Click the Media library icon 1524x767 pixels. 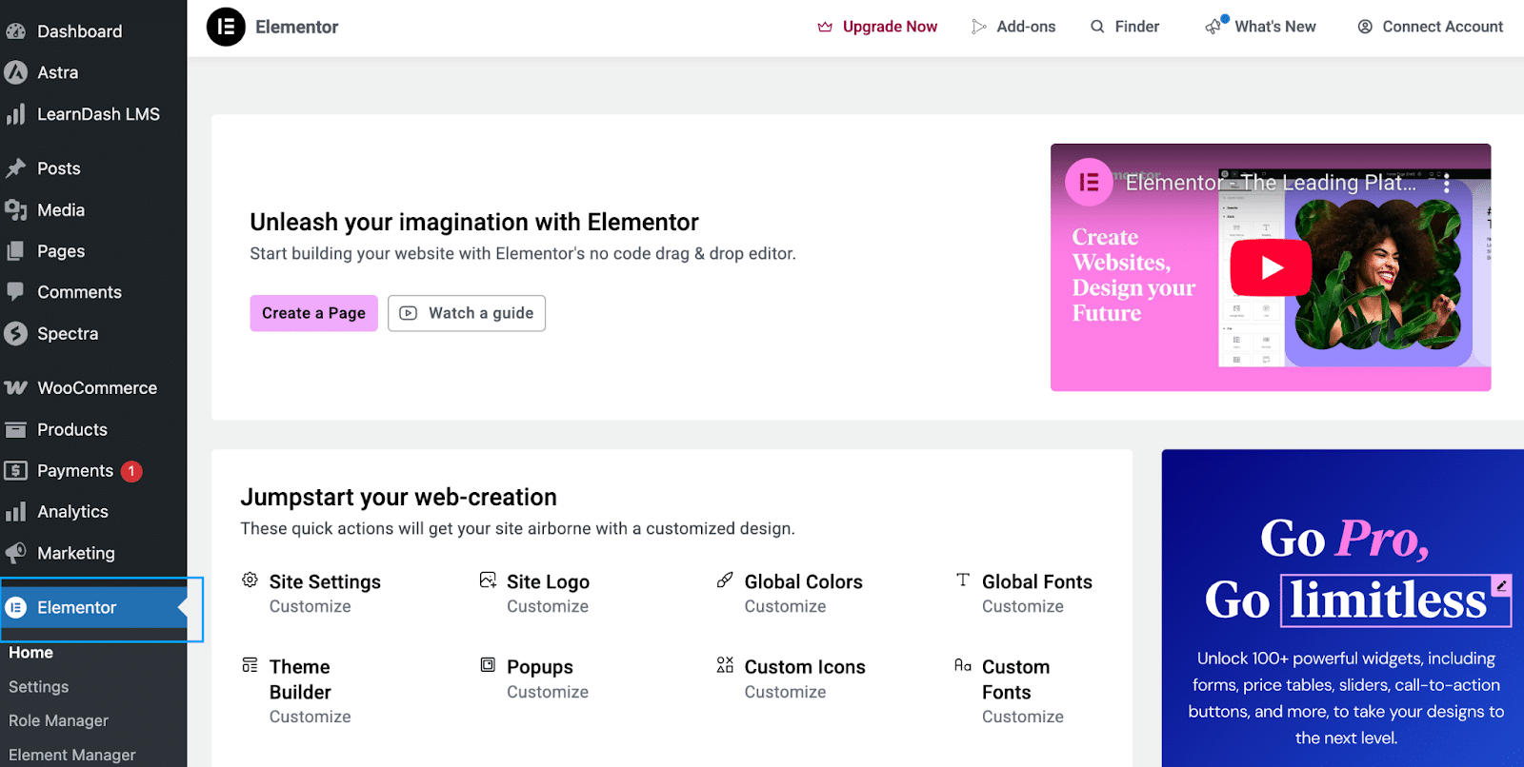15,210
